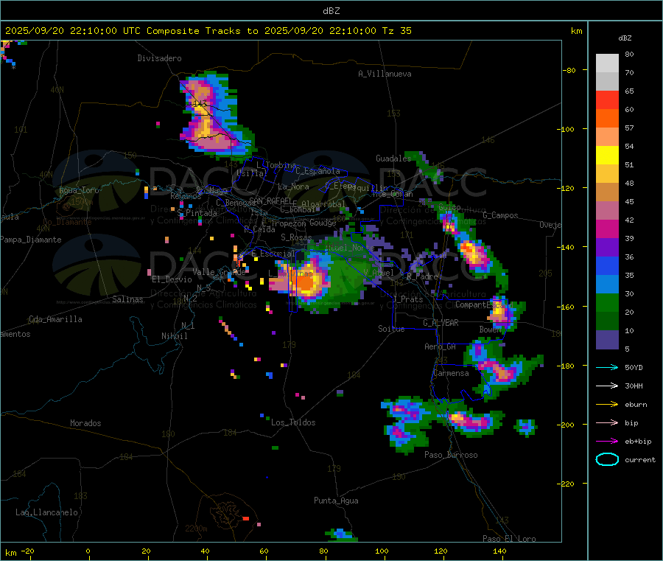Click the '140' horizontal axis tick label

499,551
